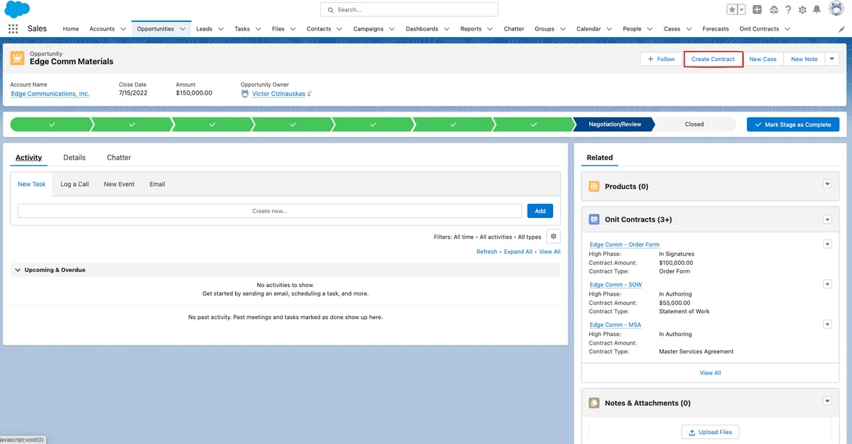Image resolution: width=852 pixels, height=444 pixels.
Task: Open the Accounts nav tab
Action: (x=102, y=29)
